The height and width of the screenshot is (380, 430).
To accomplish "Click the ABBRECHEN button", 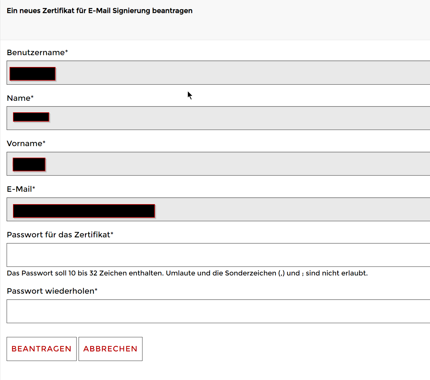I will [x=110, y=349].
